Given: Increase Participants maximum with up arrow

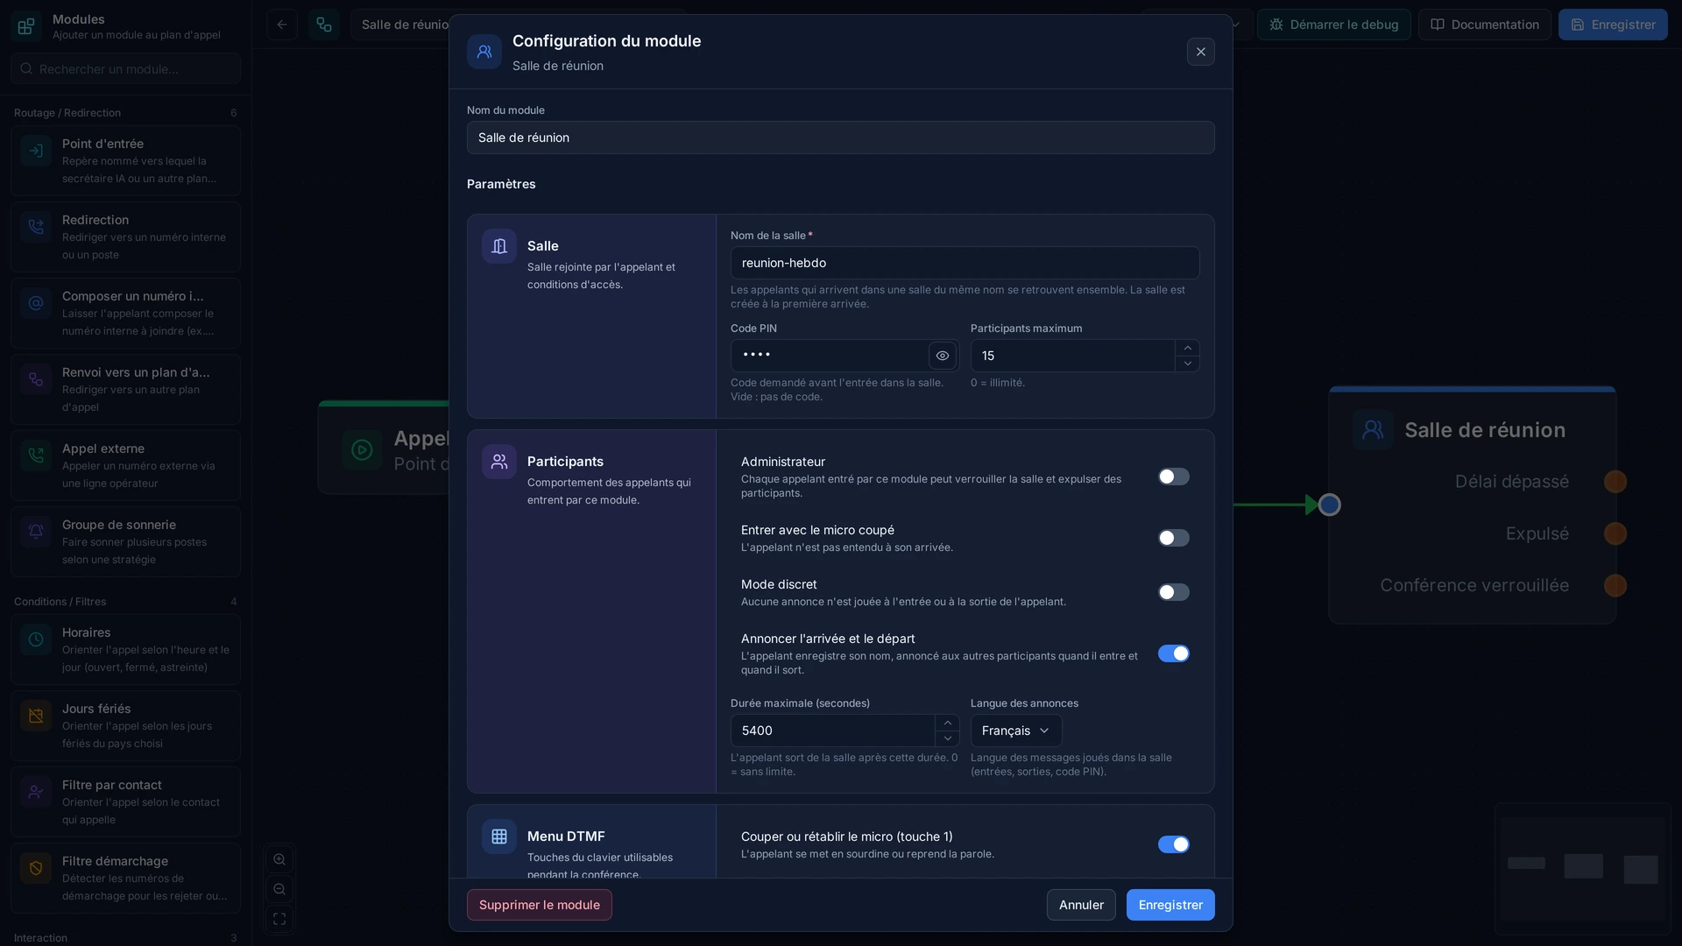Looking at the screenshot, I should [1188, 348].
